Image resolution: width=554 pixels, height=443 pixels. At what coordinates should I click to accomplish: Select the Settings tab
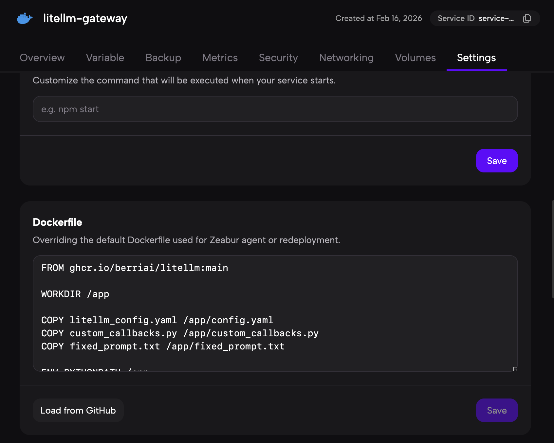click(x=476, y=58)
